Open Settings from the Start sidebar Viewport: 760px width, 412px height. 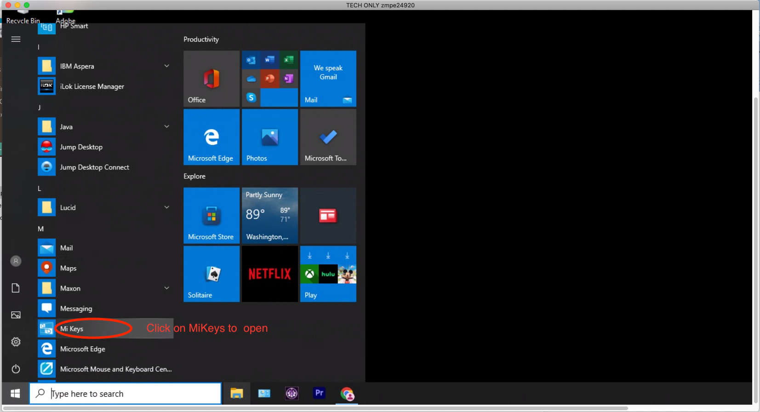(16, 342)
